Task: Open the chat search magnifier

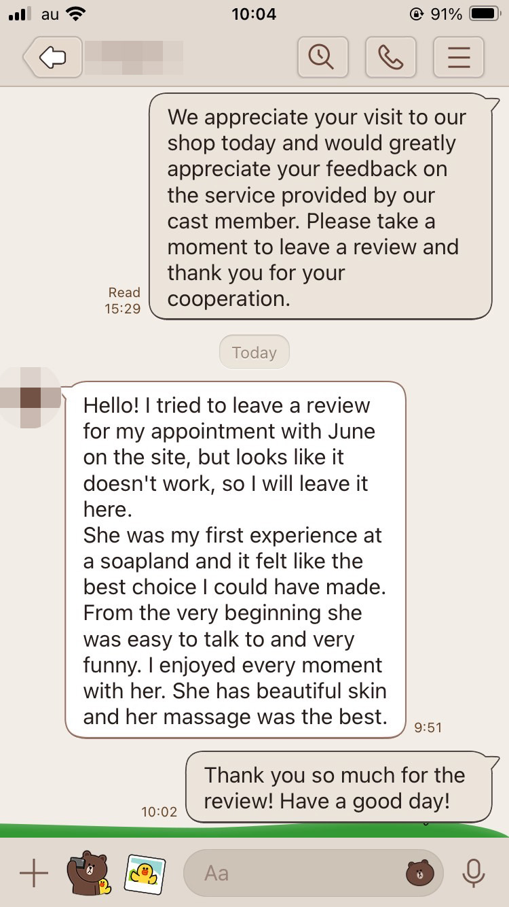Action: coord(322,58)
